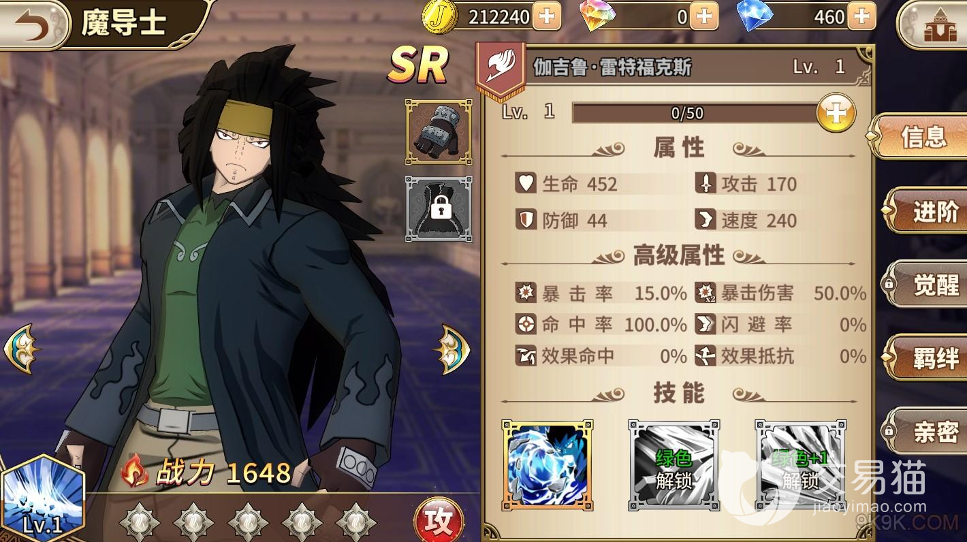Open the 进阶 tab
Screen dimensions: 967x542
pos(928,212)
